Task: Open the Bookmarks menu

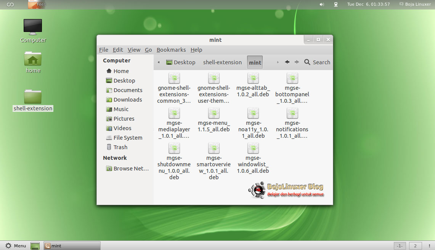Action: [171, 50]
